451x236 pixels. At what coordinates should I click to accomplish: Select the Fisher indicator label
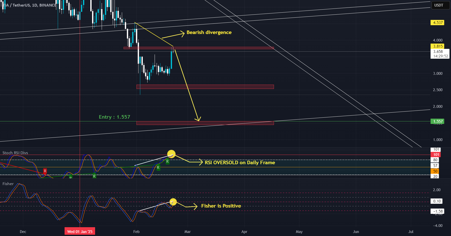(x=8, y=184)
